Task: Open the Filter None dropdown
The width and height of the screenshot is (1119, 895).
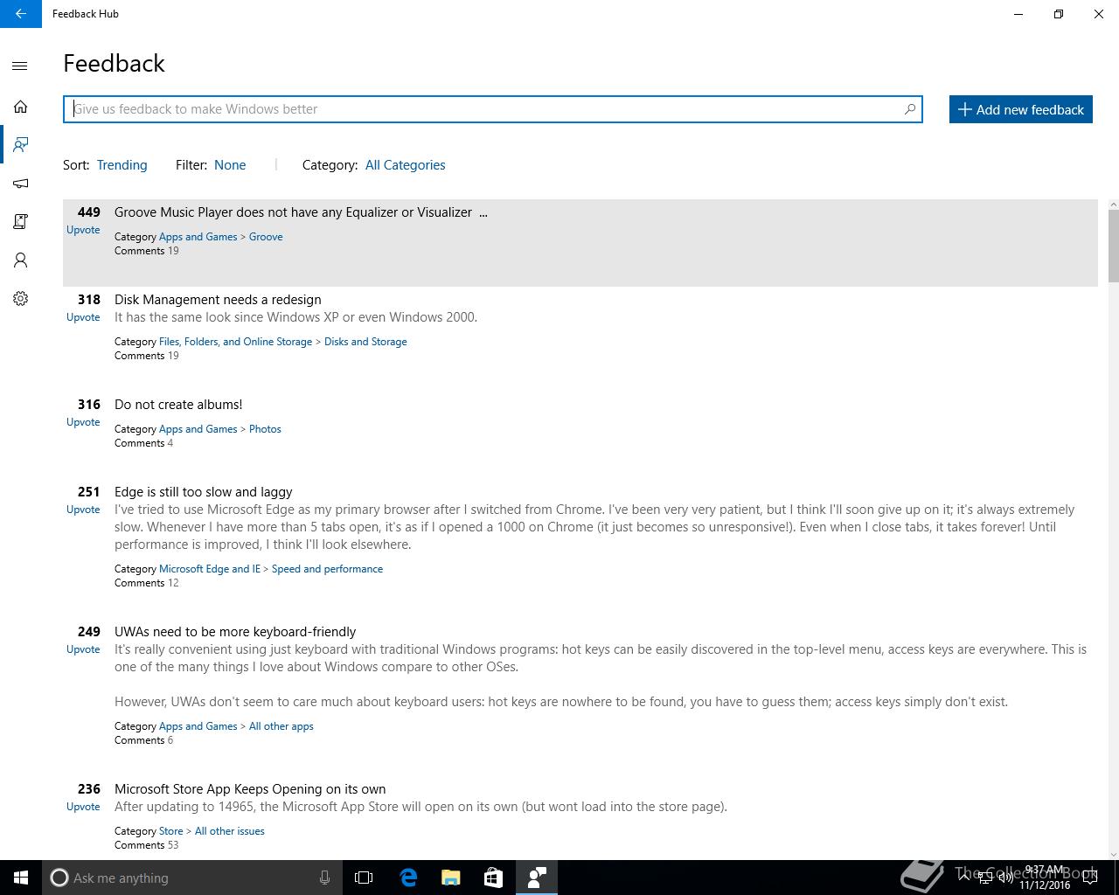Action: tap(230, 165)
